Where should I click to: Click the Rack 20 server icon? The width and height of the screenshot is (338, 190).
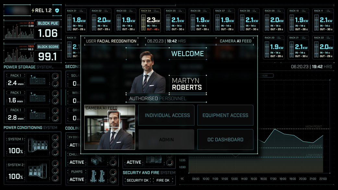coord(267,50)
